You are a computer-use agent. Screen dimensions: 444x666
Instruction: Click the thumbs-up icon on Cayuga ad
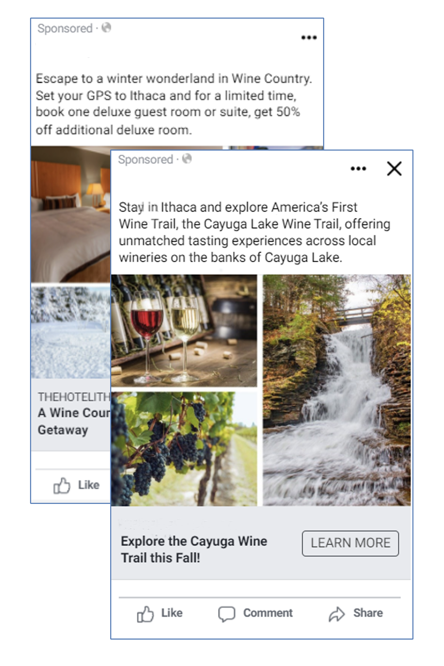pyautogui.click(x=145, y=614)
